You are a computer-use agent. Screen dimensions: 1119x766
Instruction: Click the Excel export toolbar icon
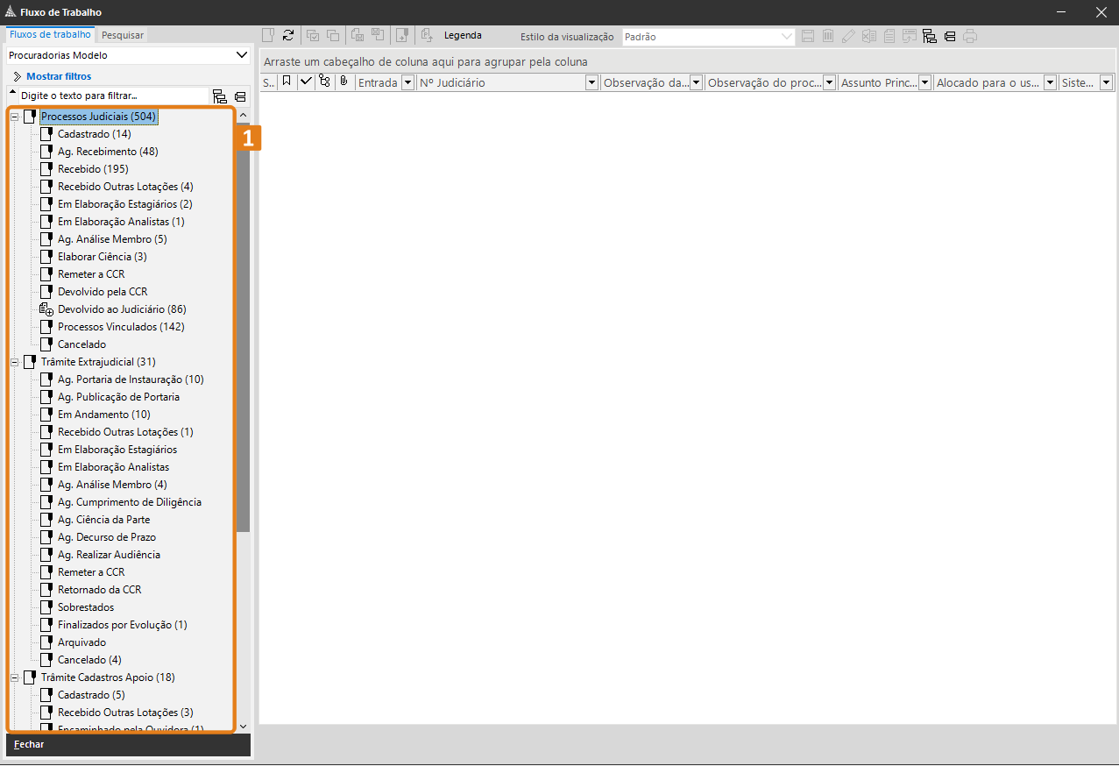pos(868,37)
